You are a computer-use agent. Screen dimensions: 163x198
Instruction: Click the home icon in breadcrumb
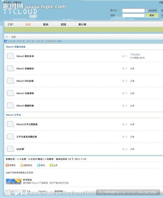[x=7, y=37]
